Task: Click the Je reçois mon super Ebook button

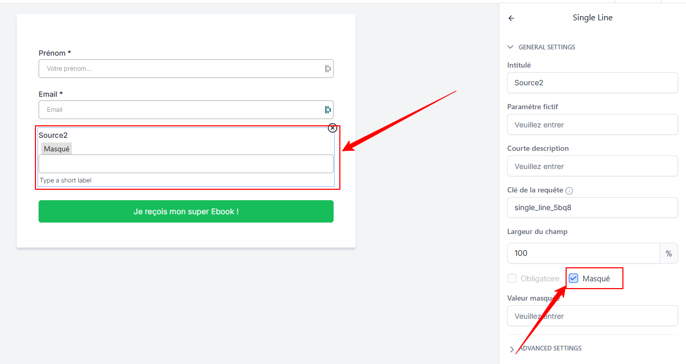Action: click(186, 212)
